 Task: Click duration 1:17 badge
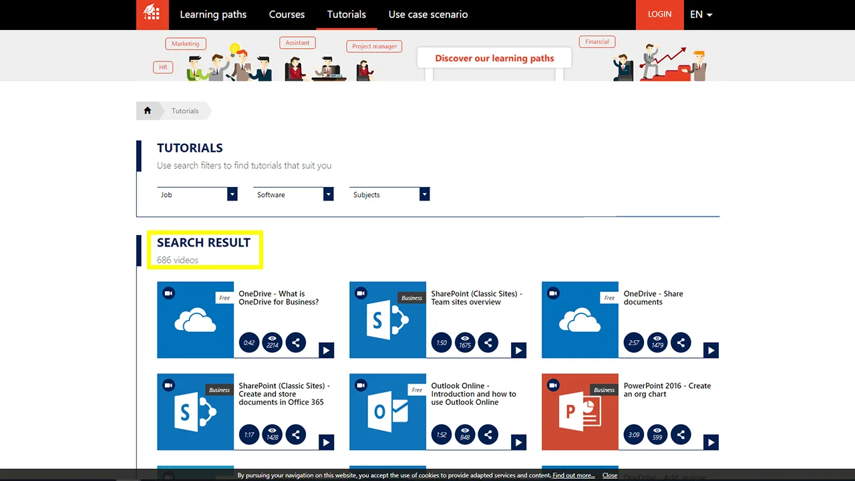pos(249,435)
